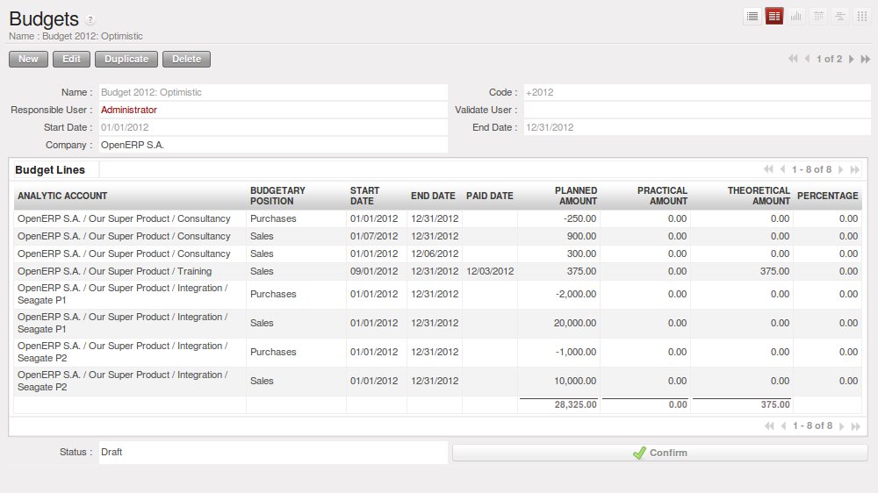The width and height of the screenshot is (878, 493).
Task: Select the Consultancy row starting 01/07/2012
Action: (x=438, y=236)
